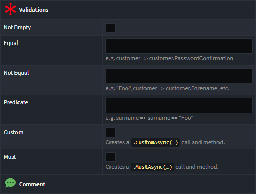Click the Not Empty label
Image resolution: width=256 pixels, height=194 pixels.
point(17,27)
